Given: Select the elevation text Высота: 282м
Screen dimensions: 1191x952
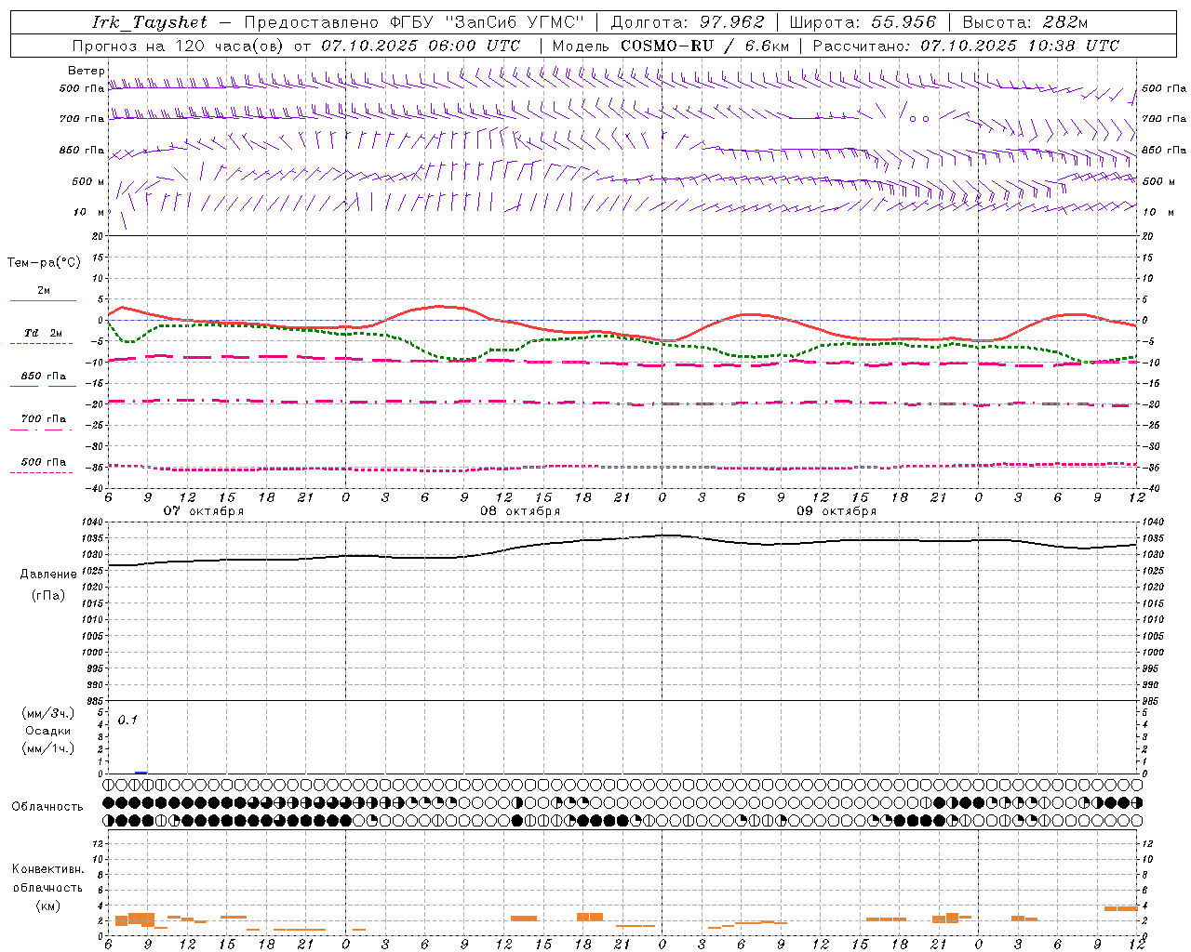Looking at the screenshot, I should pyautogui.click(x=1024, y=23).
